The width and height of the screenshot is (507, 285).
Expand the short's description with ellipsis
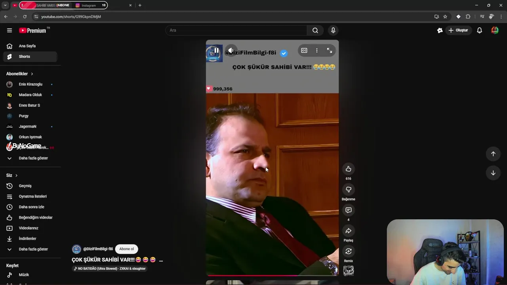click(161, 260)
